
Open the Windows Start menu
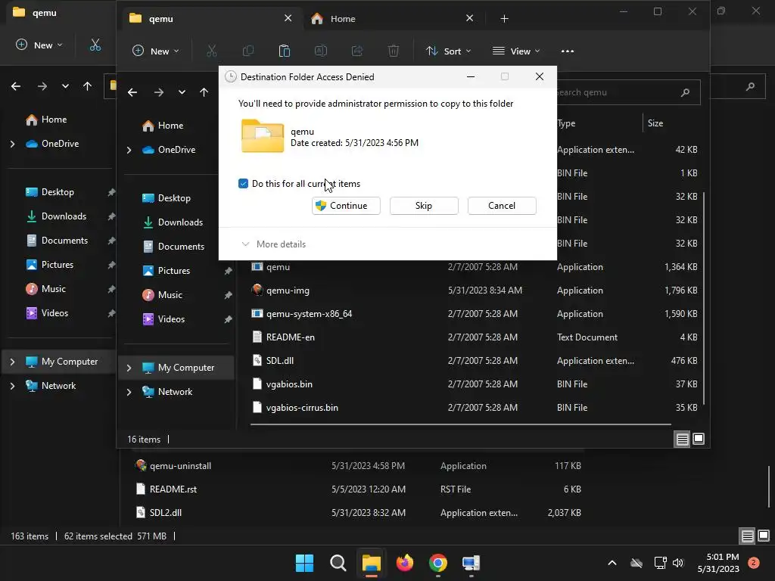coord(304,563)
